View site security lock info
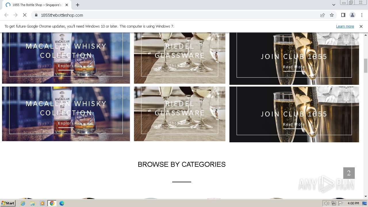Image resolution: width=368 pixels, height=207 pixels. (x=36, y=15)
